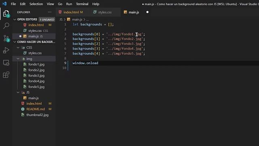Click the HTML icon beside index.html in project tree
259x146 pixels.
23,103
